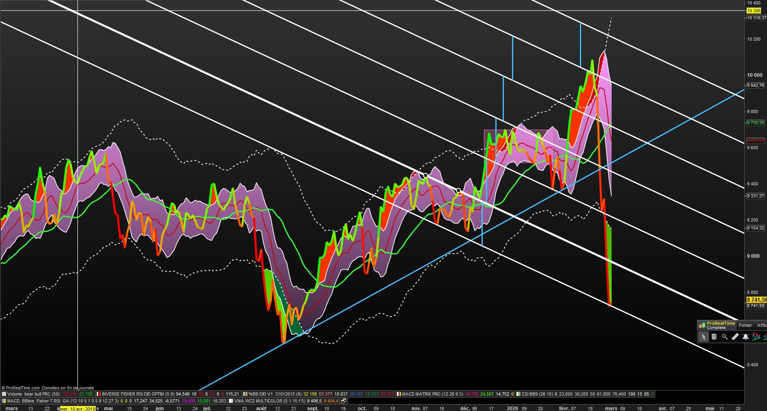Click the 94,546 Inverse Fisher RSI value
This screenshot has width=767, height=411.
tap(183, 394)
